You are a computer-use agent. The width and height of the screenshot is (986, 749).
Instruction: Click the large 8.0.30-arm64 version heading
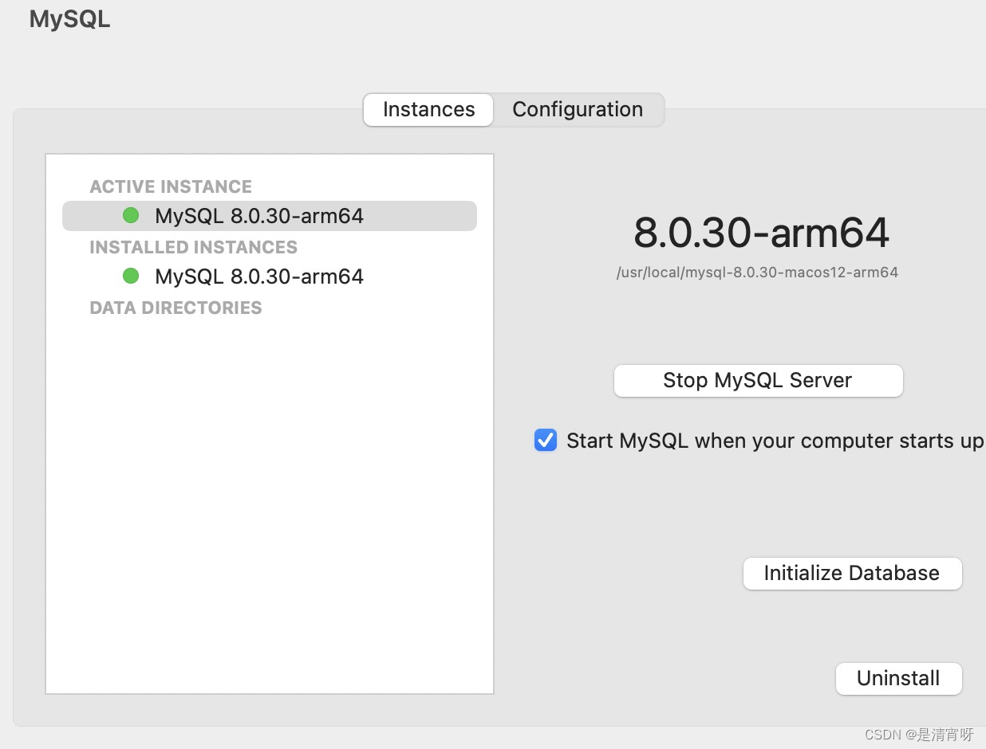[x=761, y=233]
